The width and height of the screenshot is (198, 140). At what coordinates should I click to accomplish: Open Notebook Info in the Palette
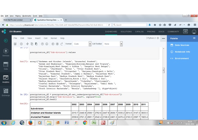point(180,52)
